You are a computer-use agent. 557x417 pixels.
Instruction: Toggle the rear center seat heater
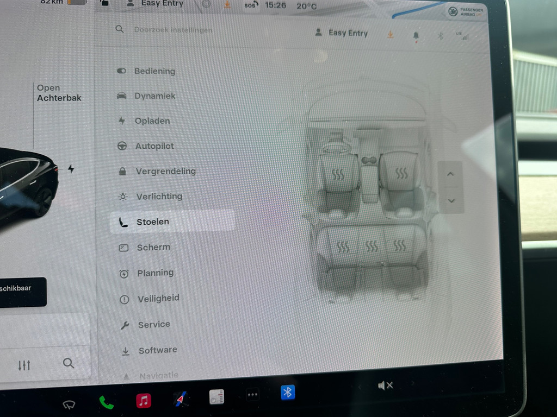372,247
